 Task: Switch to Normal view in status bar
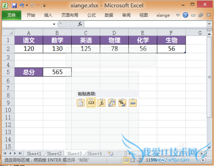coord(126,160)
